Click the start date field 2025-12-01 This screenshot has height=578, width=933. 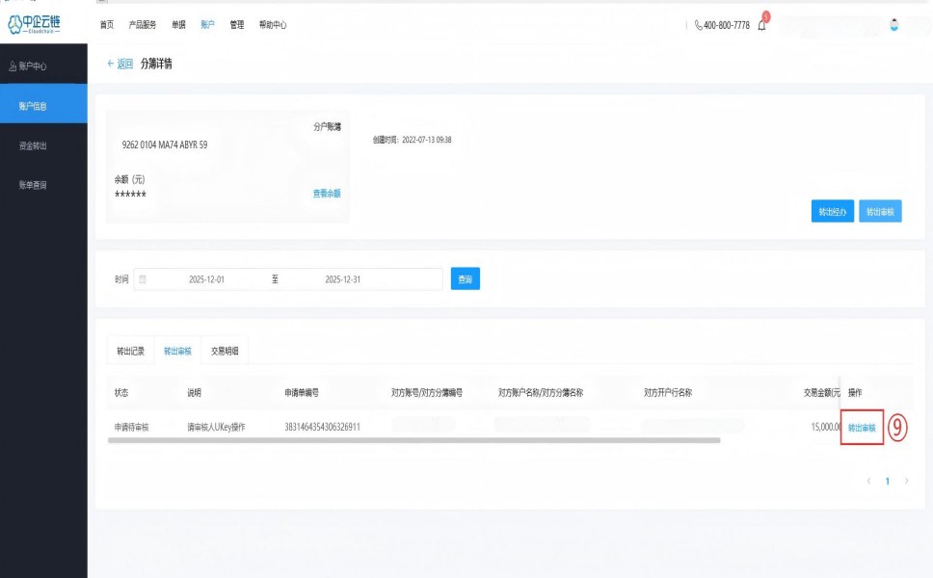[x=209, y=279]
